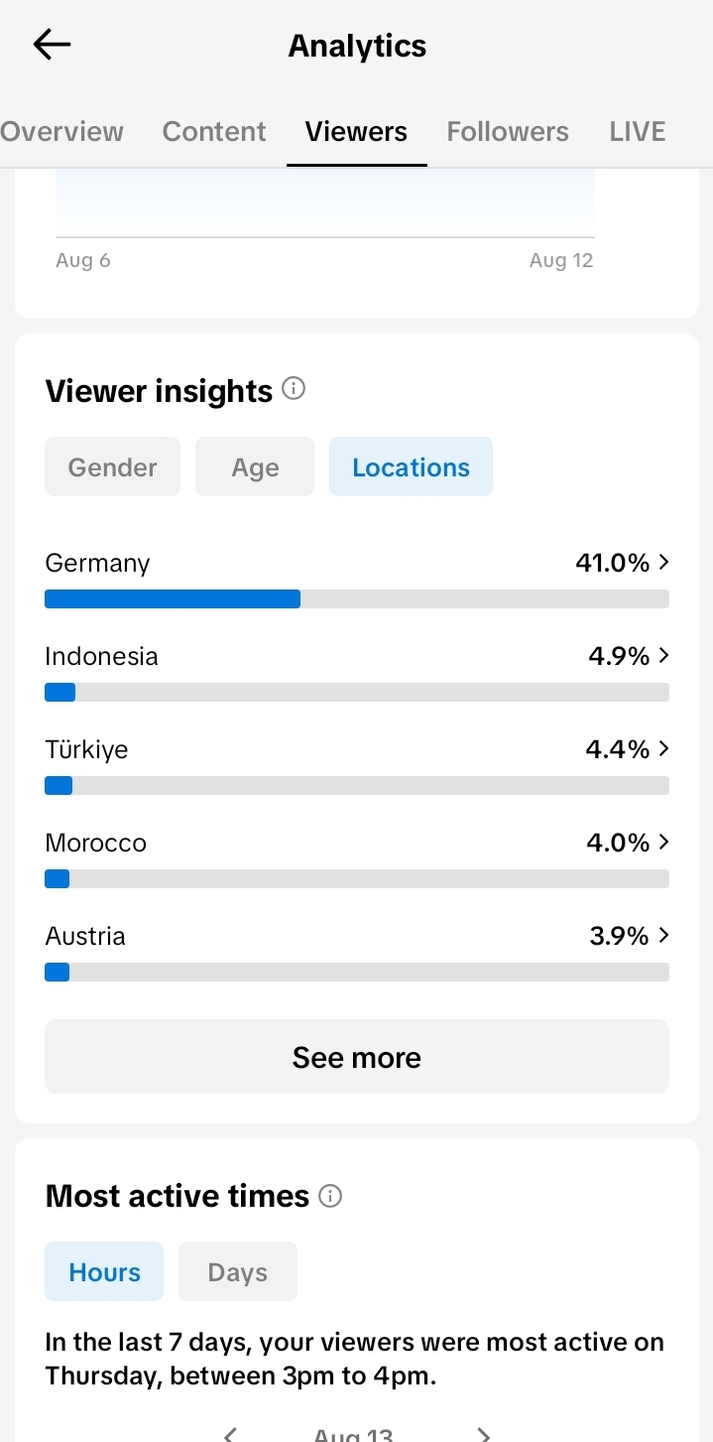Open Most active times info icon
Screen dimensions: 713x1442
point(330,1196)
